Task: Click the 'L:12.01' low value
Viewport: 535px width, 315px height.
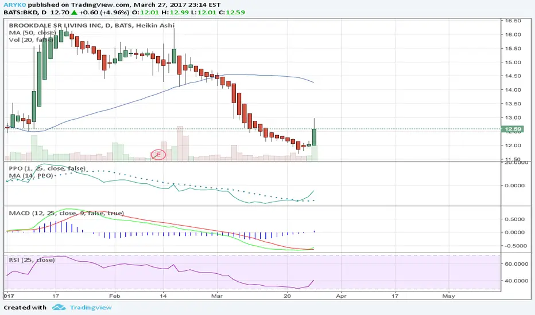Action: tap(203, 12)
